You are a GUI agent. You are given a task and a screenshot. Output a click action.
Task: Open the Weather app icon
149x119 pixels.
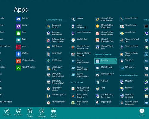click(18, 54)
